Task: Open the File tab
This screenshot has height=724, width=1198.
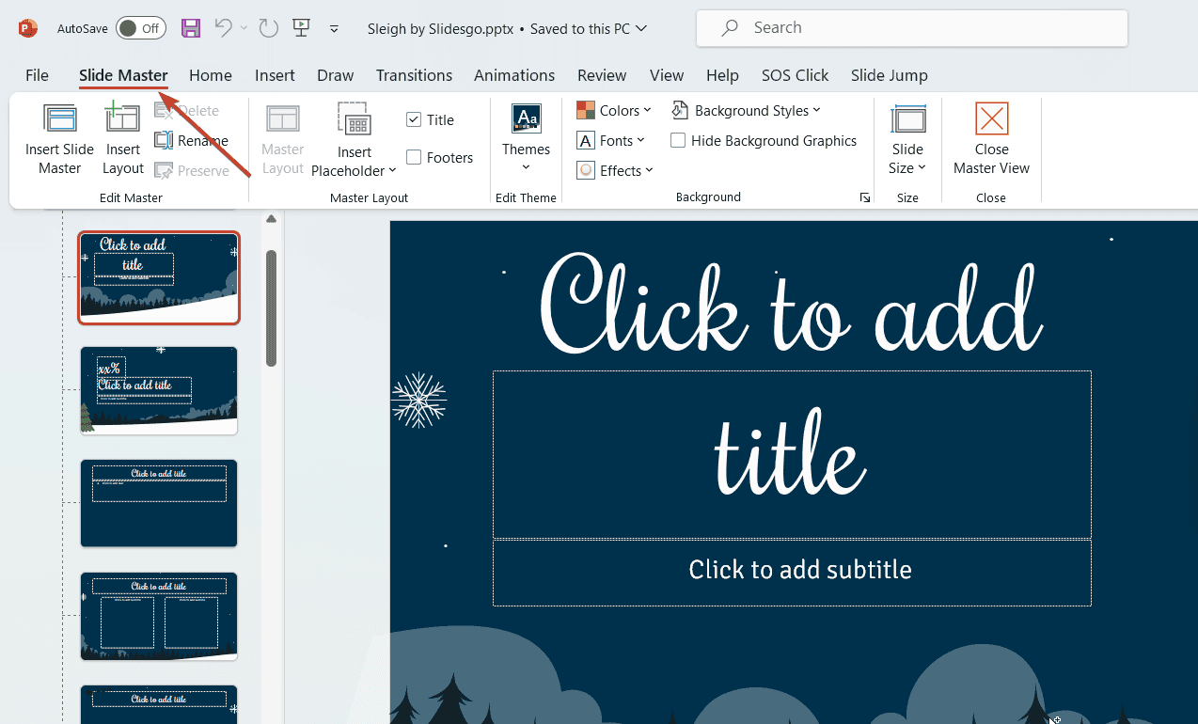Action: tap(37, 75)
